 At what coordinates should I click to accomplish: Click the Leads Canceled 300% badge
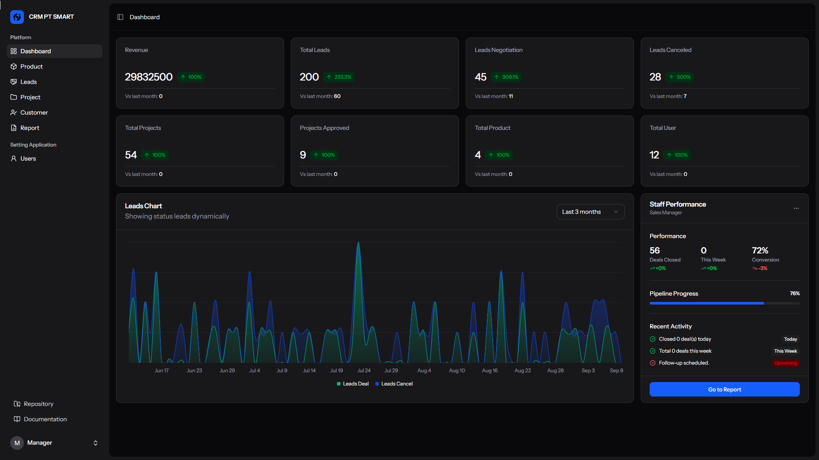pyautogui.click(x=680, y=77)
